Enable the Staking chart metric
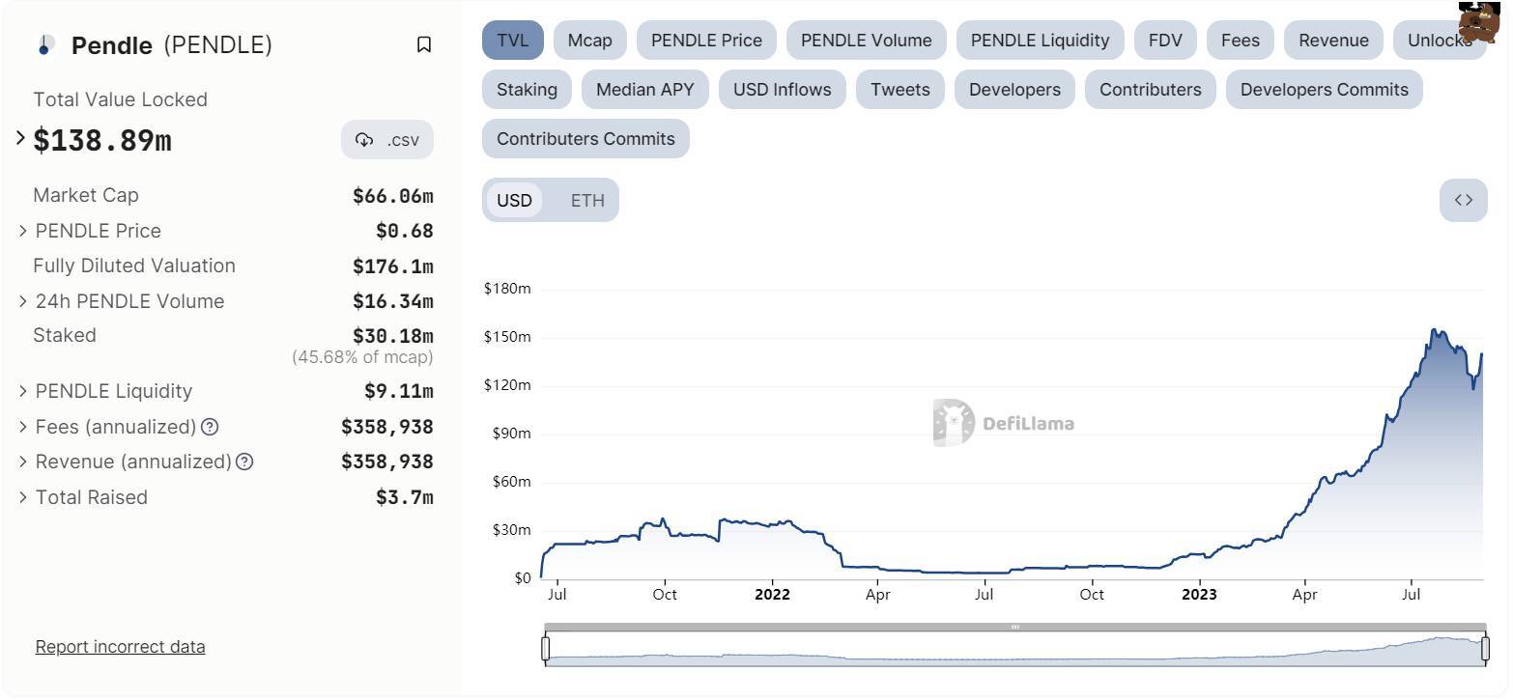Viewport: 1513px width, 700px height. coord(527,90)
